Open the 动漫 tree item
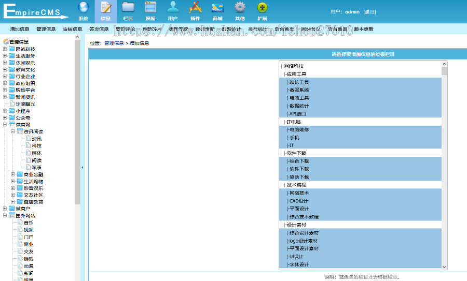The width and height of the screenshot is (467, 281). (x=29, y=266)
